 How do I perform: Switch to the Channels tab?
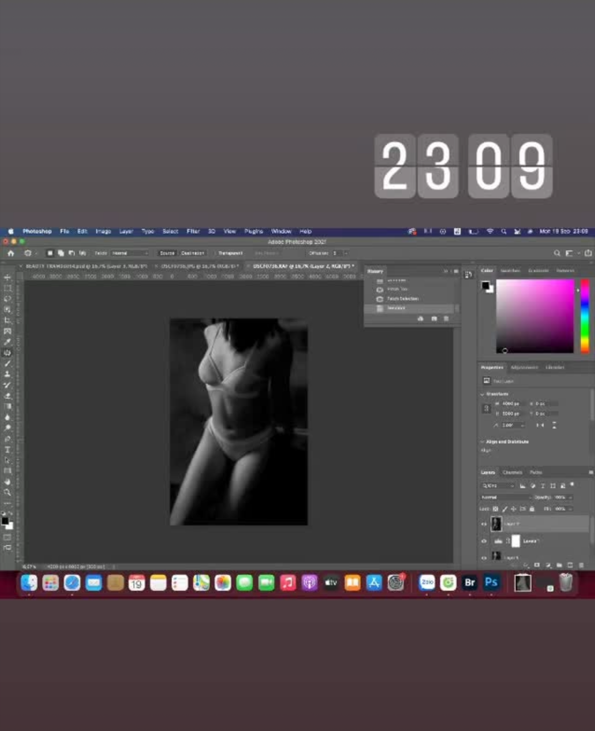coord(512,473)
